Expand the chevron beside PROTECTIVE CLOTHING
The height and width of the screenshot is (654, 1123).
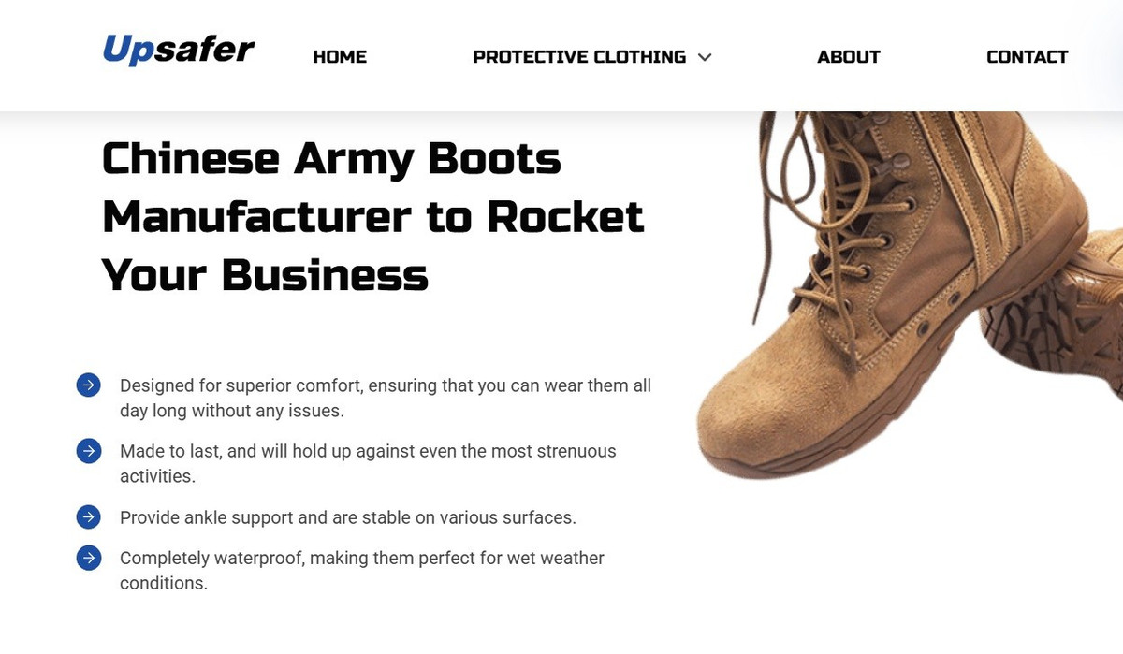pos(705,57)
